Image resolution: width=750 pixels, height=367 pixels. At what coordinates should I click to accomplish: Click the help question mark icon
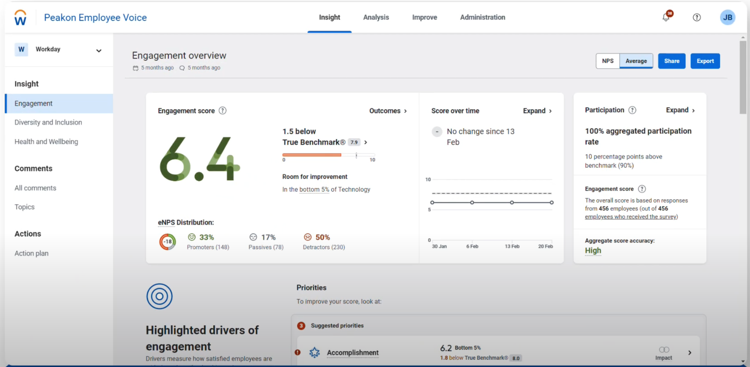pyautogui.click(x=696, y=17)
